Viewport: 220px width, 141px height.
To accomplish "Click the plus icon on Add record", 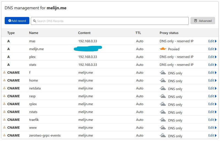I will click(10, 21).
